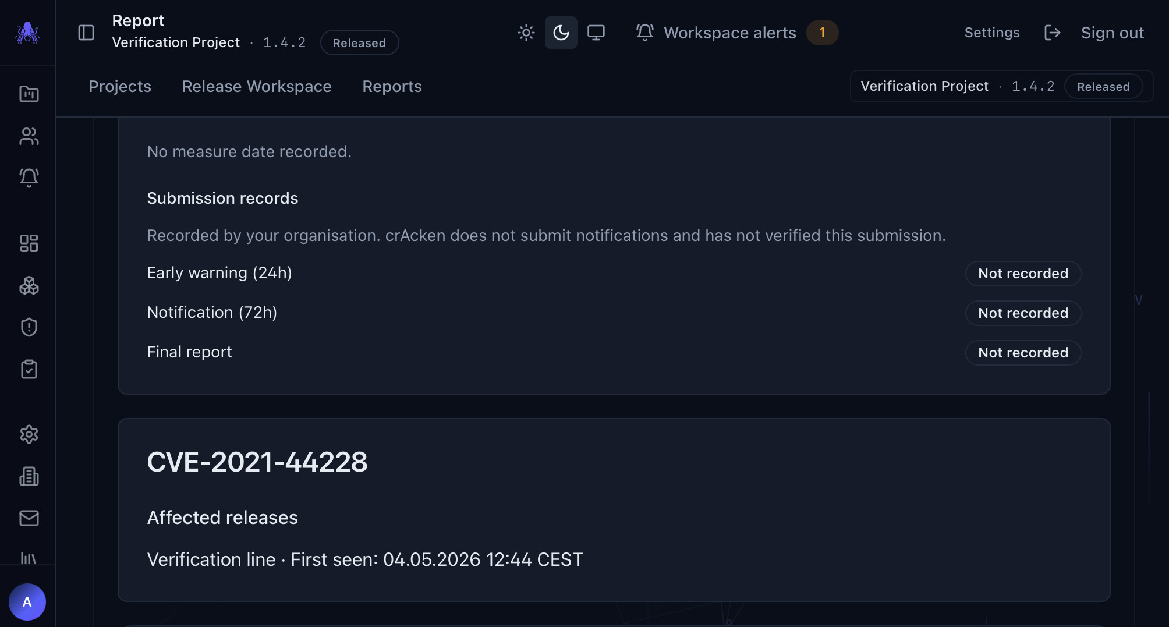The width and height of the screenshot is (1169, 627).
Task: Click Released badge under Report title
Action: tap(359, 43)
